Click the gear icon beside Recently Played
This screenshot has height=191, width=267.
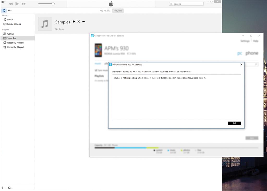pyautogui.click(x=5, y=47)
